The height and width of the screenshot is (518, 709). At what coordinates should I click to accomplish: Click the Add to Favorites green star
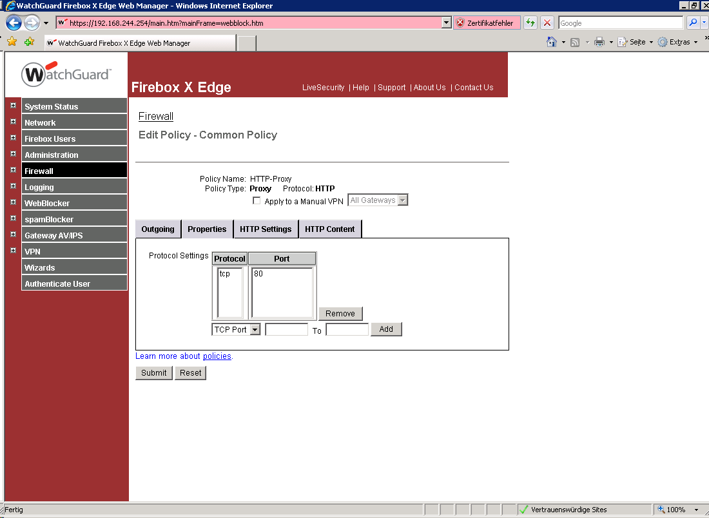[28, 41]
